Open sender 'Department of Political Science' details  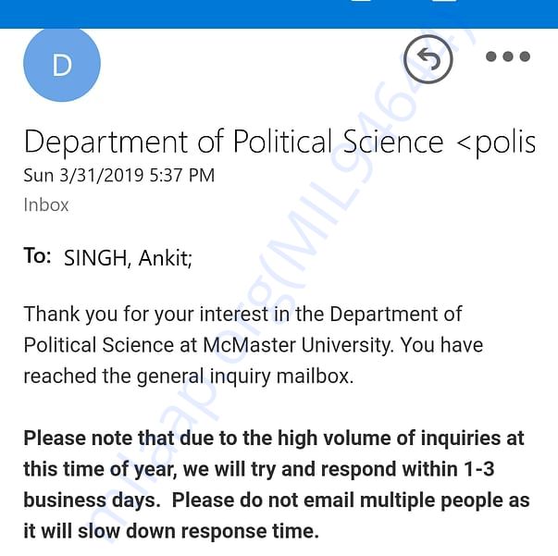click(234, 142)
